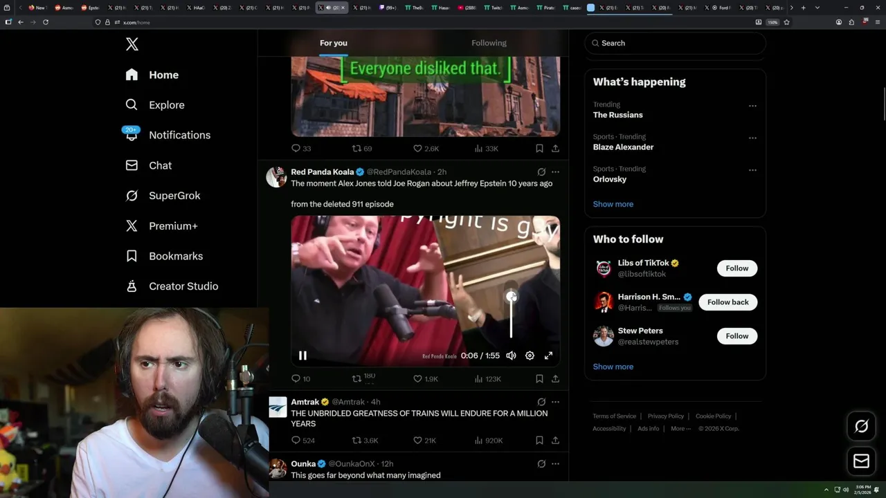Open options for Orlovsky trend

point(752,170)
